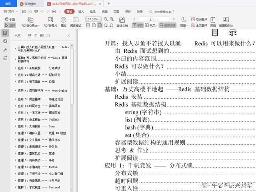Expand bookmark 应用 4 HyperLogLog
This screenshot has width=256, height=192.
tap(15, 90)
